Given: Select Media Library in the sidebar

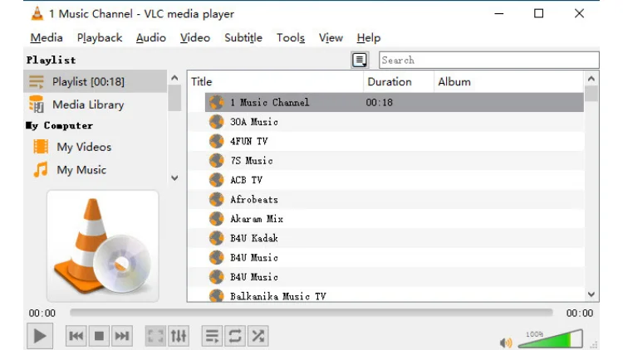Looking at the screenshot, I should click(87, 105).
